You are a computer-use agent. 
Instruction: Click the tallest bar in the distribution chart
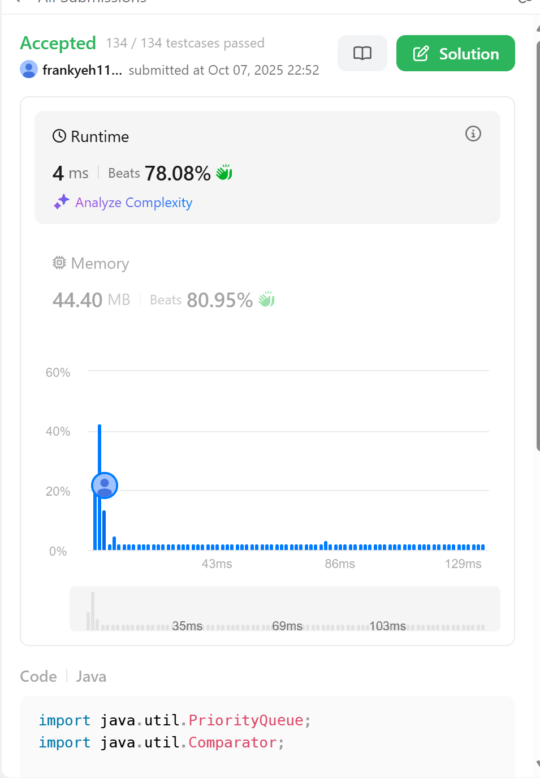(x=100, y=487)
